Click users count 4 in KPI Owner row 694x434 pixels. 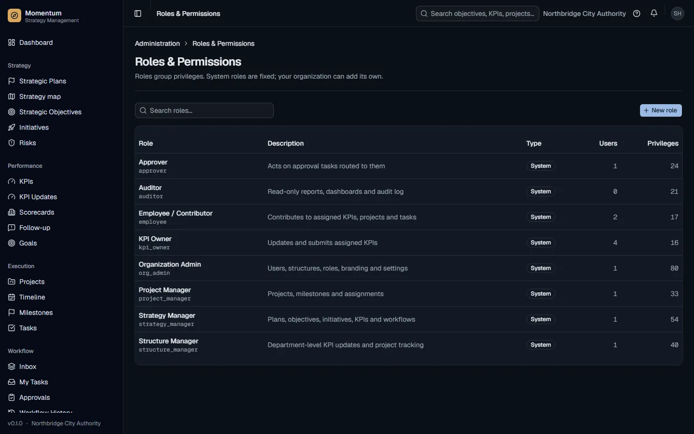[x=615, y=243]
